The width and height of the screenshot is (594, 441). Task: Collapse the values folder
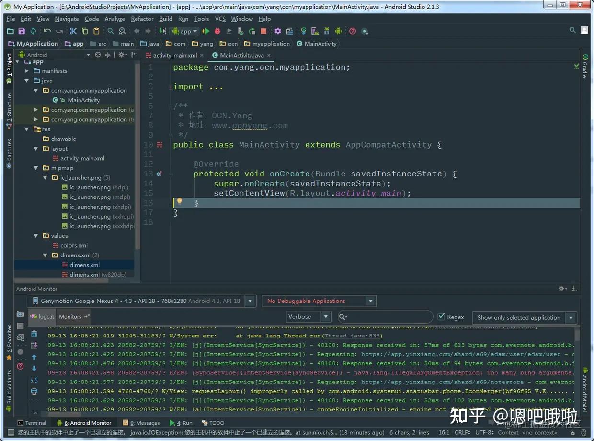(36, 236)
